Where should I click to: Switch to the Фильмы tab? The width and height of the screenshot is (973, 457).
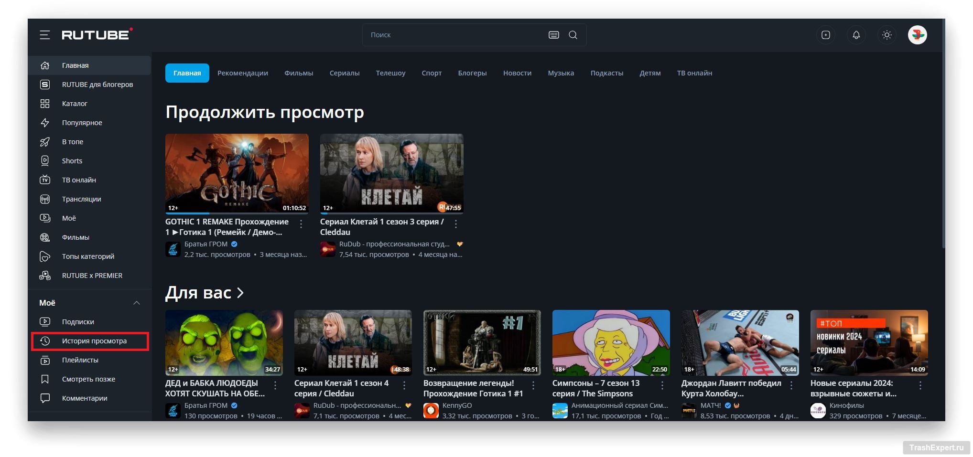299,73
